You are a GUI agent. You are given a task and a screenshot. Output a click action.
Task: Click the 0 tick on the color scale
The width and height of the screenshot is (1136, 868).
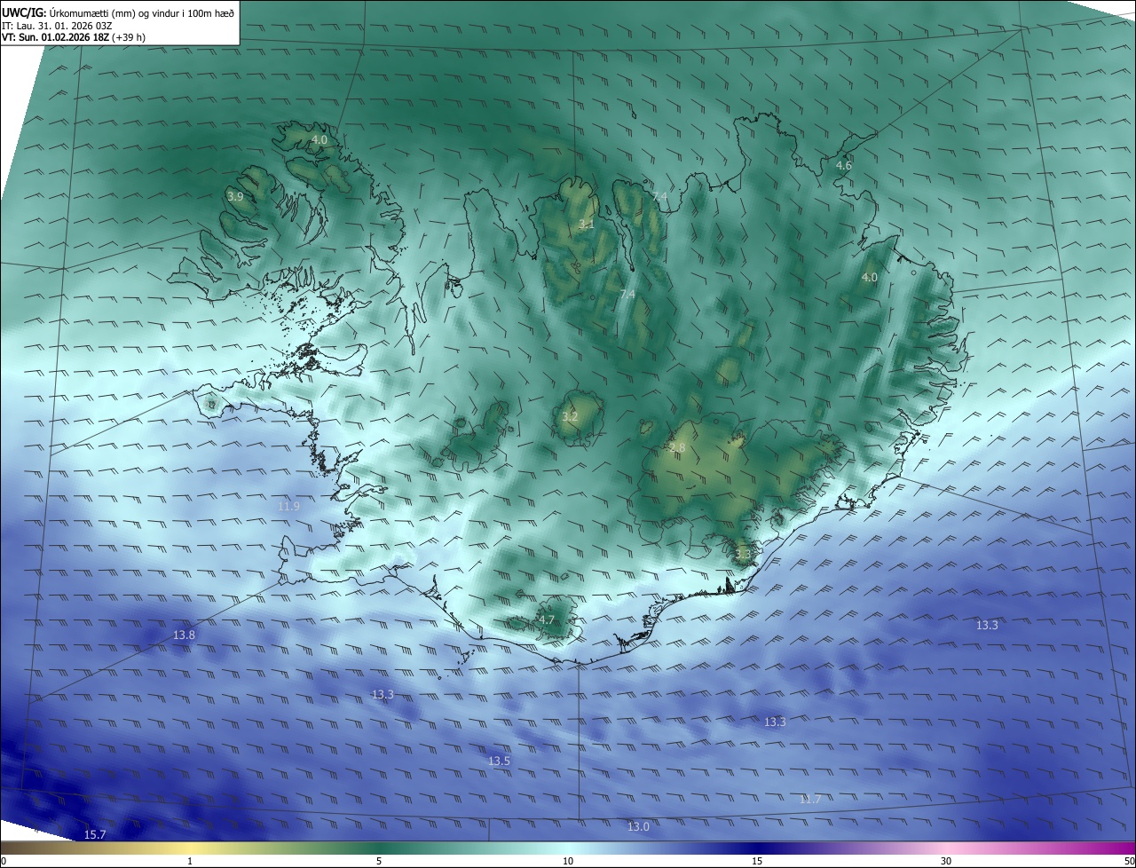pyautogui.click(x=4, y=861)
